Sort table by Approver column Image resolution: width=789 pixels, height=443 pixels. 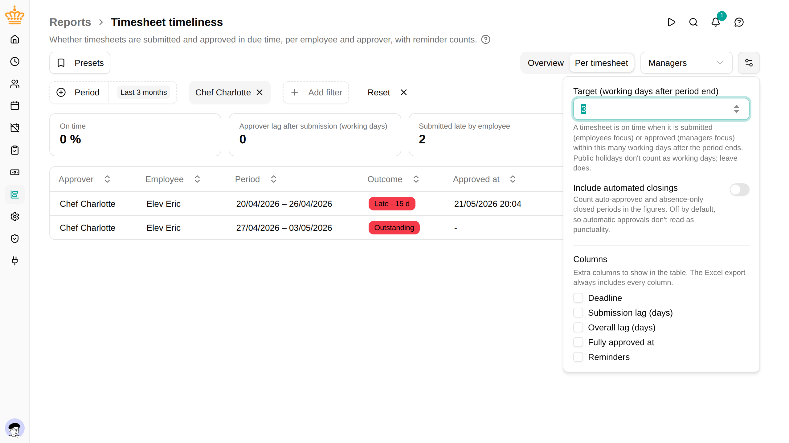point(84,179)
